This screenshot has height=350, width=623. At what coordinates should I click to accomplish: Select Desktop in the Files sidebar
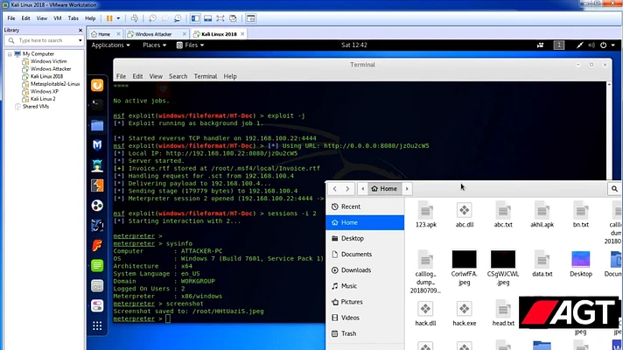[365, 238]
